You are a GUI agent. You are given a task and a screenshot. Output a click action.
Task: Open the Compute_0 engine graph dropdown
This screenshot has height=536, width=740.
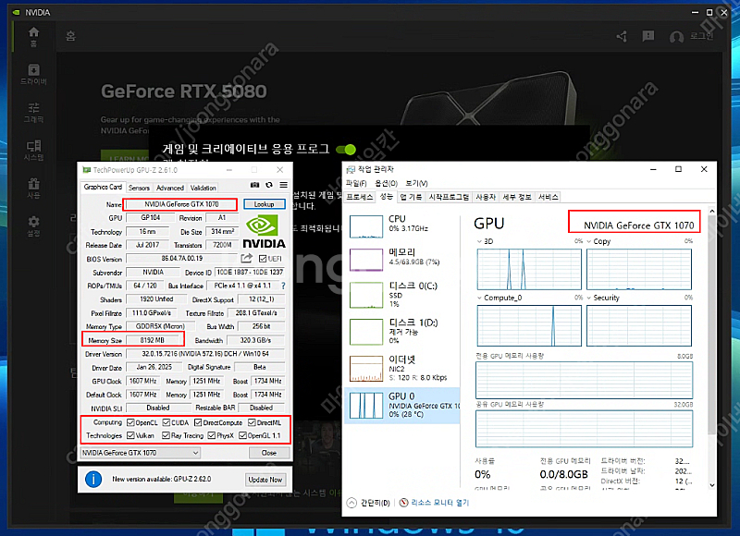[x=479, y=298]
